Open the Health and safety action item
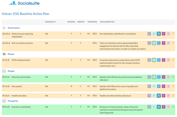Screen dimensions: 177x117 pyautogui.click(x=19, y=96)
